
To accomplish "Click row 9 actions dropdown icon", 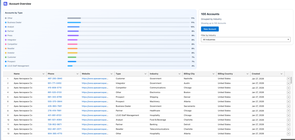I will pyautogui.click(x=288, y=115).
